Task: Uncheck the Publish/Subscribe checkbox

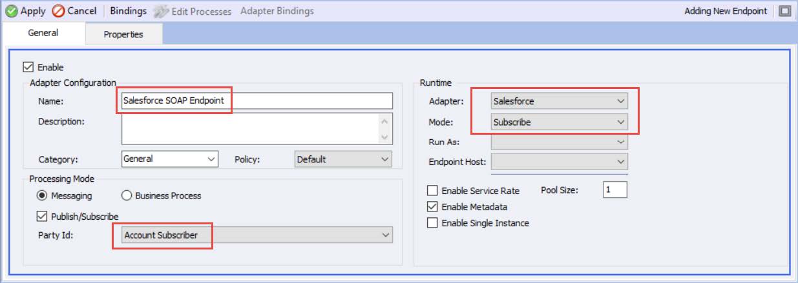Action: pyautogui.click(x=42, y=216)
